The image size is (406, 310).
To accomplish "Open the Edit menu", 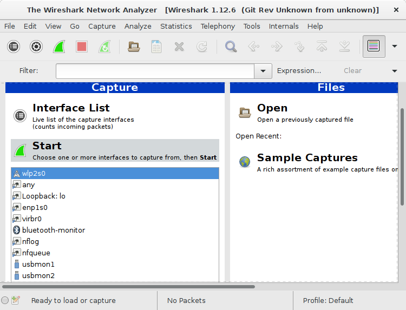I will [x=30, y=26].
